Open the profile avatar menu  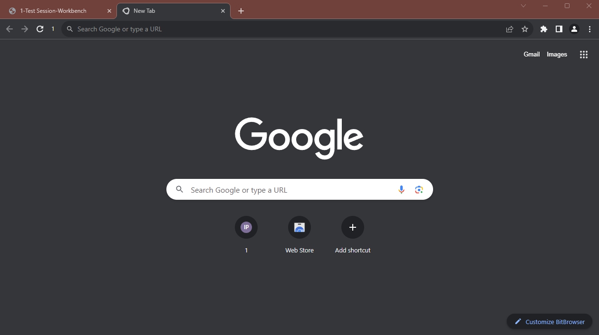[574, 29]
